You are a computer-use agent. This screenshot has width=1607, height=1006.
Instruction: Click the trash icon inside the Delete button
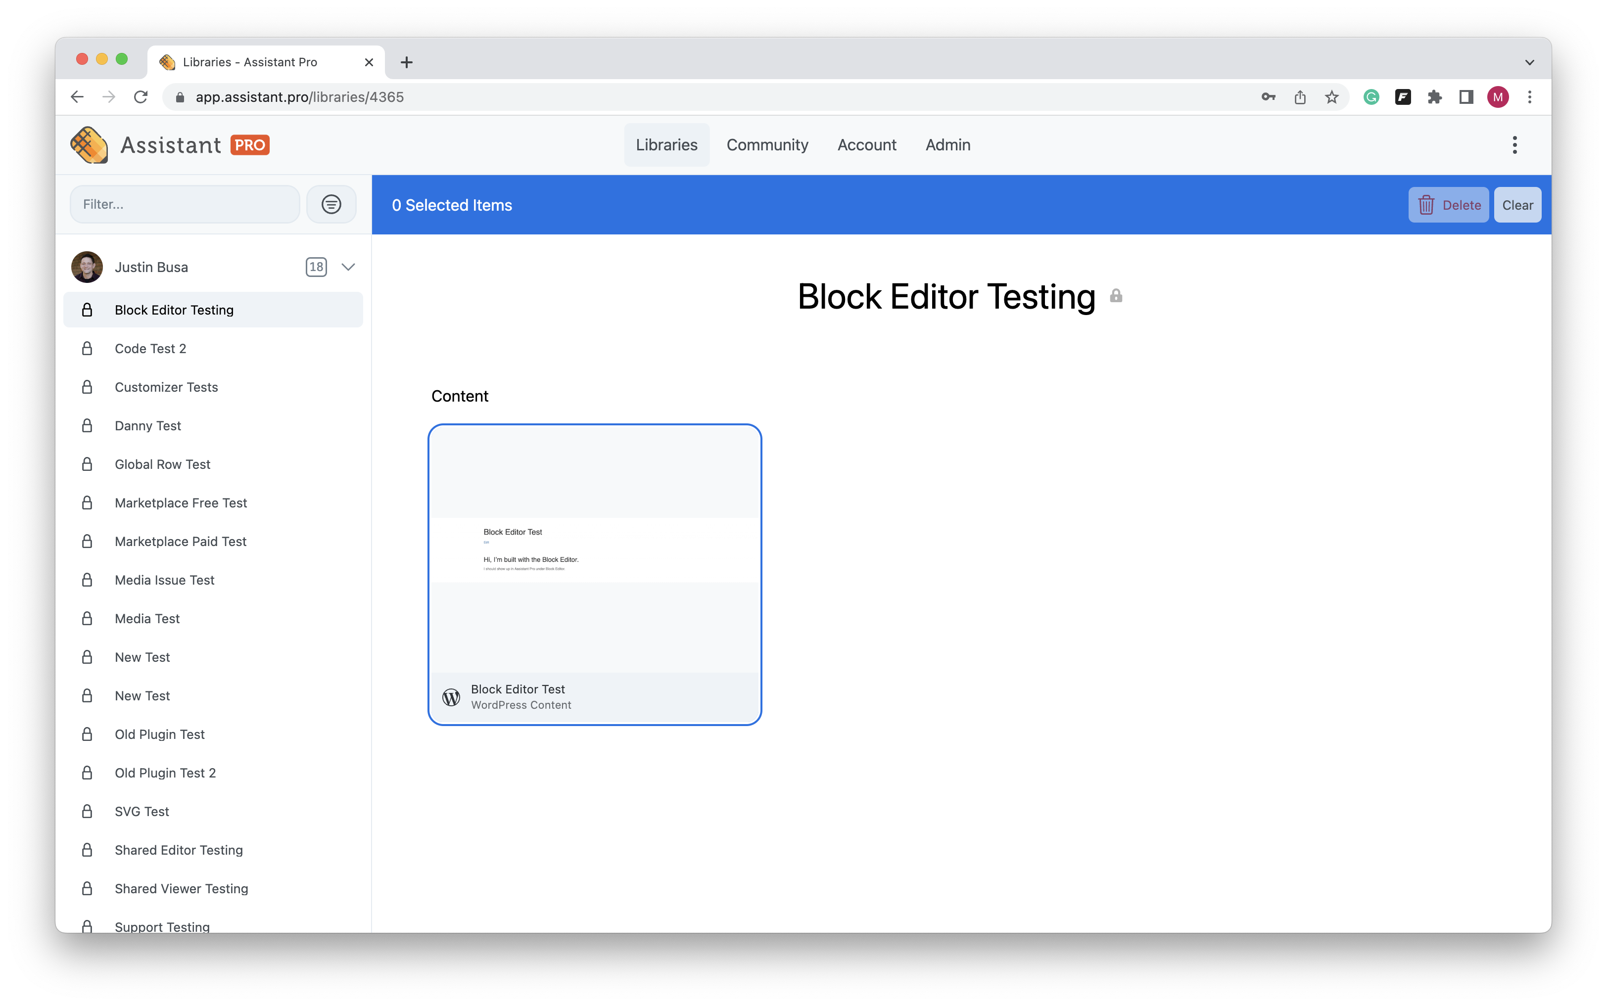point(1427,204)
